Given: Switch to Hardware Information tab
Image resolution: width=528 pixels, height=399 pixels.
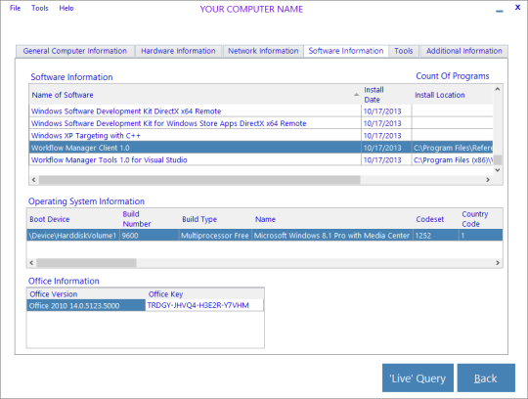Looking at the screenshot, I should coord(178,51).
